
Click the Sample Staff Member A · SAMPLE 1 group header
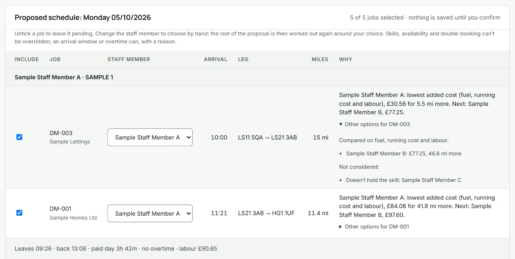point(64,77)
